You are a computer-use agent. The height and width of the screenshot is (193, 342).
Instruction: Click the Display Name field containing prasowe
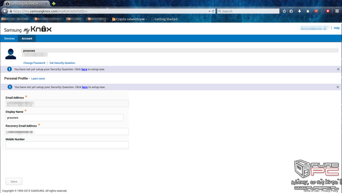pos(64,117)
